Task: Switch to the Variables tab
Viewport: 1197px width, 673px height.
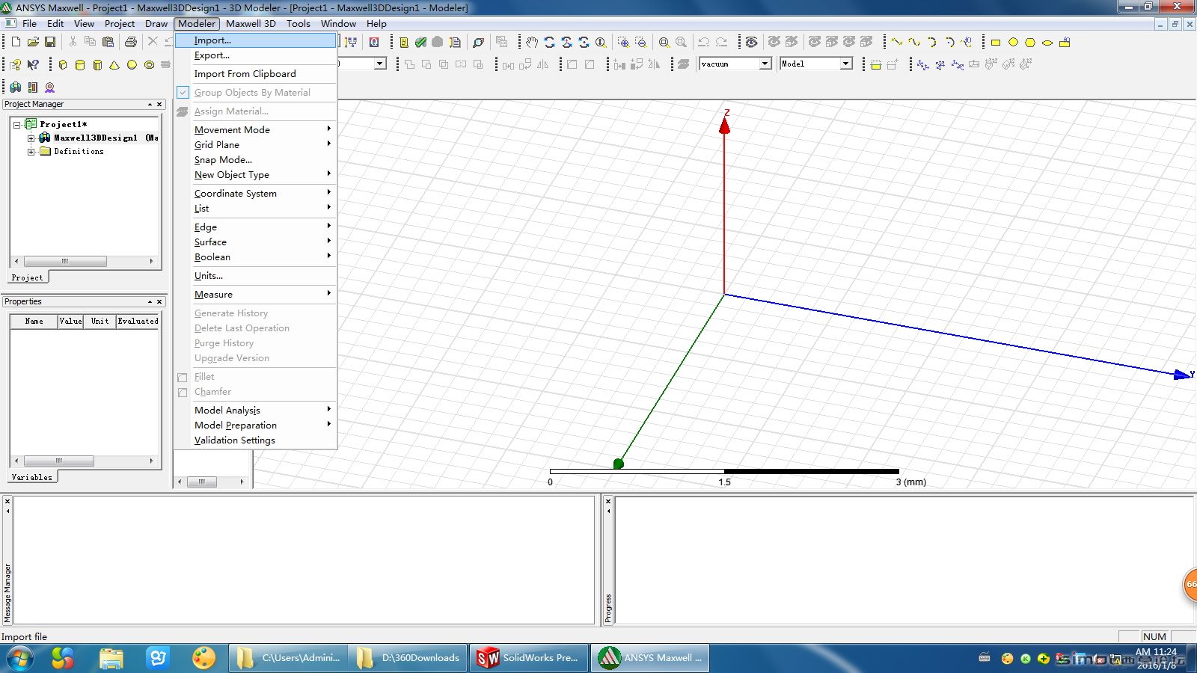Action: click(x=32, y=476)
